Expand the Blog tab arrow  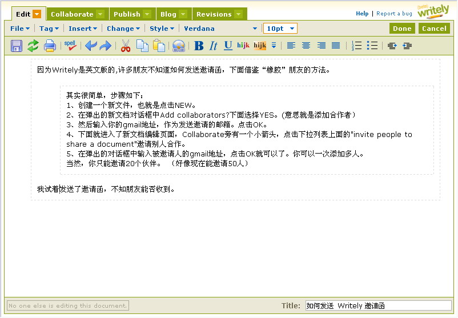coord(183,14)
